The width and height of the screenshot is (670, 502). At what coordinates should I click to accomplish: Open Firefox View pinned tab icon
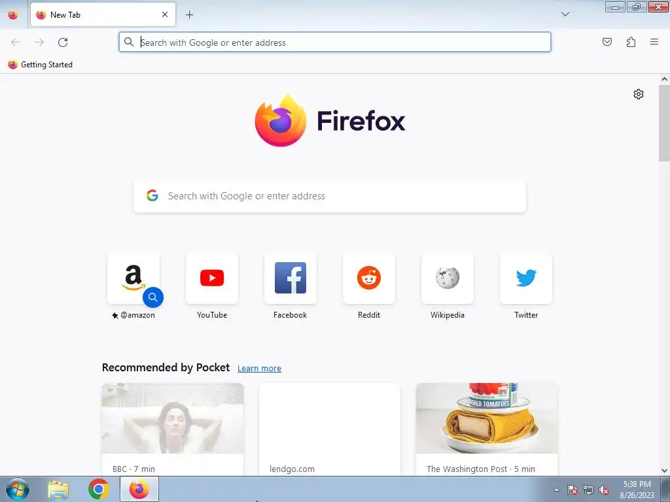[x=13, y=15]
